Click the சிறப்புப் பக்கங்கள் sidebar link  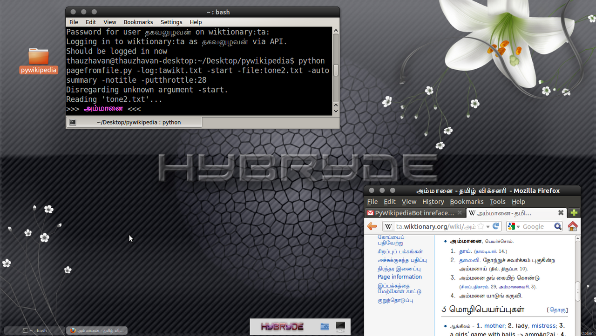400,251
